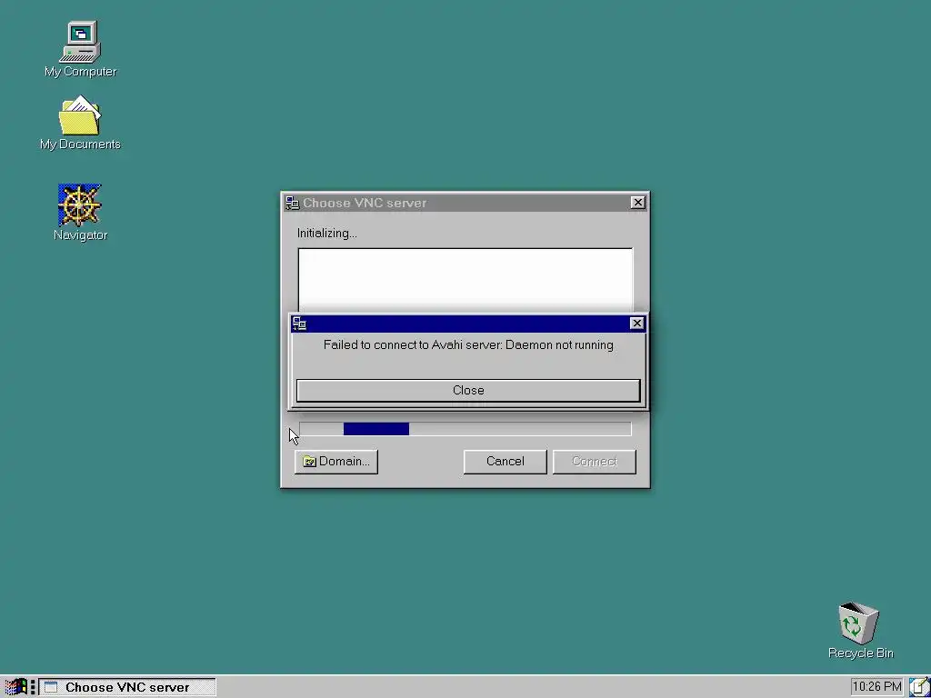The width and height of the screenshot is (931, 698).
Task: Close the Choose VNC server window
Action: [637, 203]
